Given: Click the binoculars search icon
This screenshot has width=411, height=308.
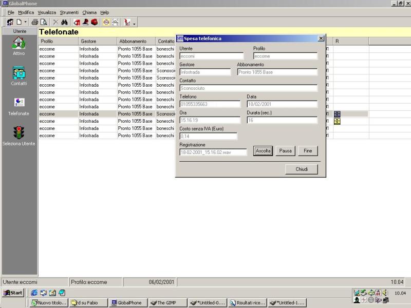Looking at the screenshot, I should (x=65, y=23).
